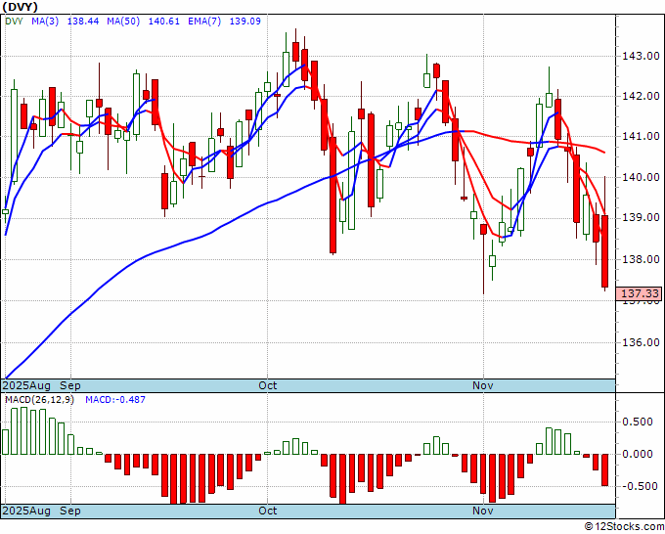The width and height of the screenshot is (665, 534).
Task: Click the 138.00 price axis label
Action: [x=641, y=259]
